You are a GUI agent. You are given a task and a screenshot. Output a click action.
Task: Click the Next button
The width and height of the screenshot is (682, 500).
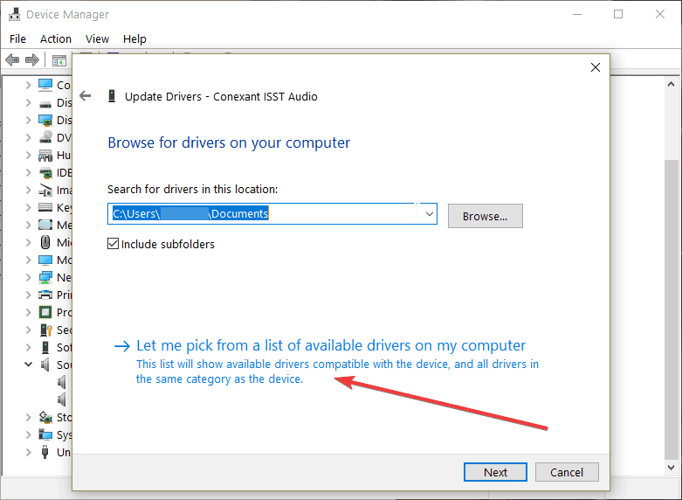495,472
